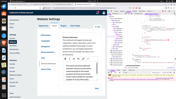Screen dimensions: 176x99
Task: Click the Help button with green icon
Action: (97, 27)
